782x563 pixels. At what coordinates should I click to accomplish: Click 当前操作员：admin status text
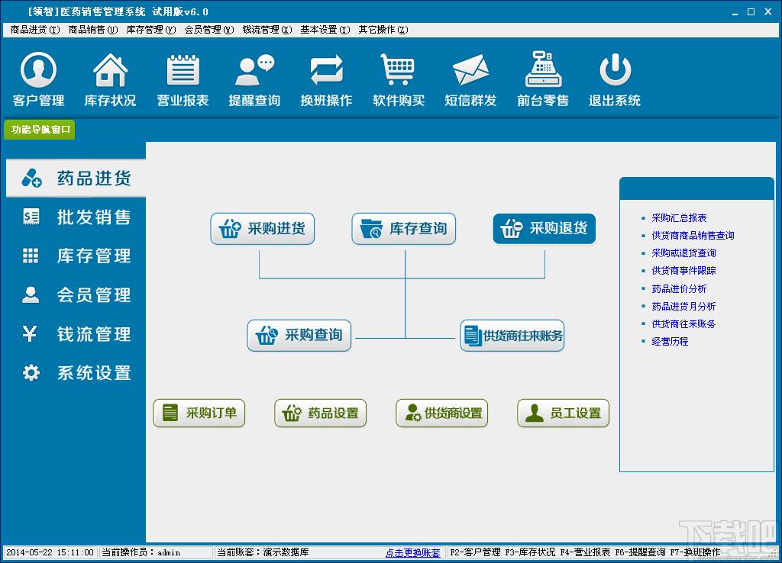click(141, 552)
